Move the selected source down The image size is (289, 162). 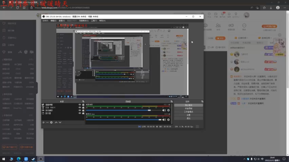(60, 122)
